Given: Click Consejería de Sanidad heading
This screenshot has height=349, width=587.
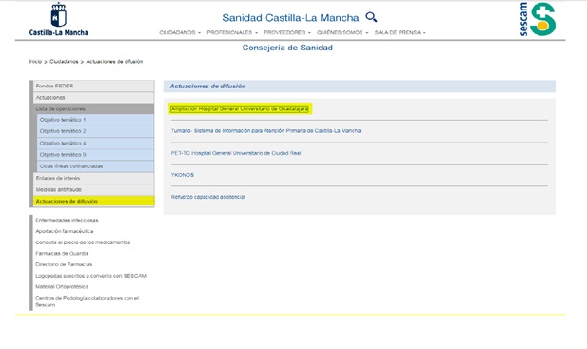Looking at the screenshot, I should 287,48.
